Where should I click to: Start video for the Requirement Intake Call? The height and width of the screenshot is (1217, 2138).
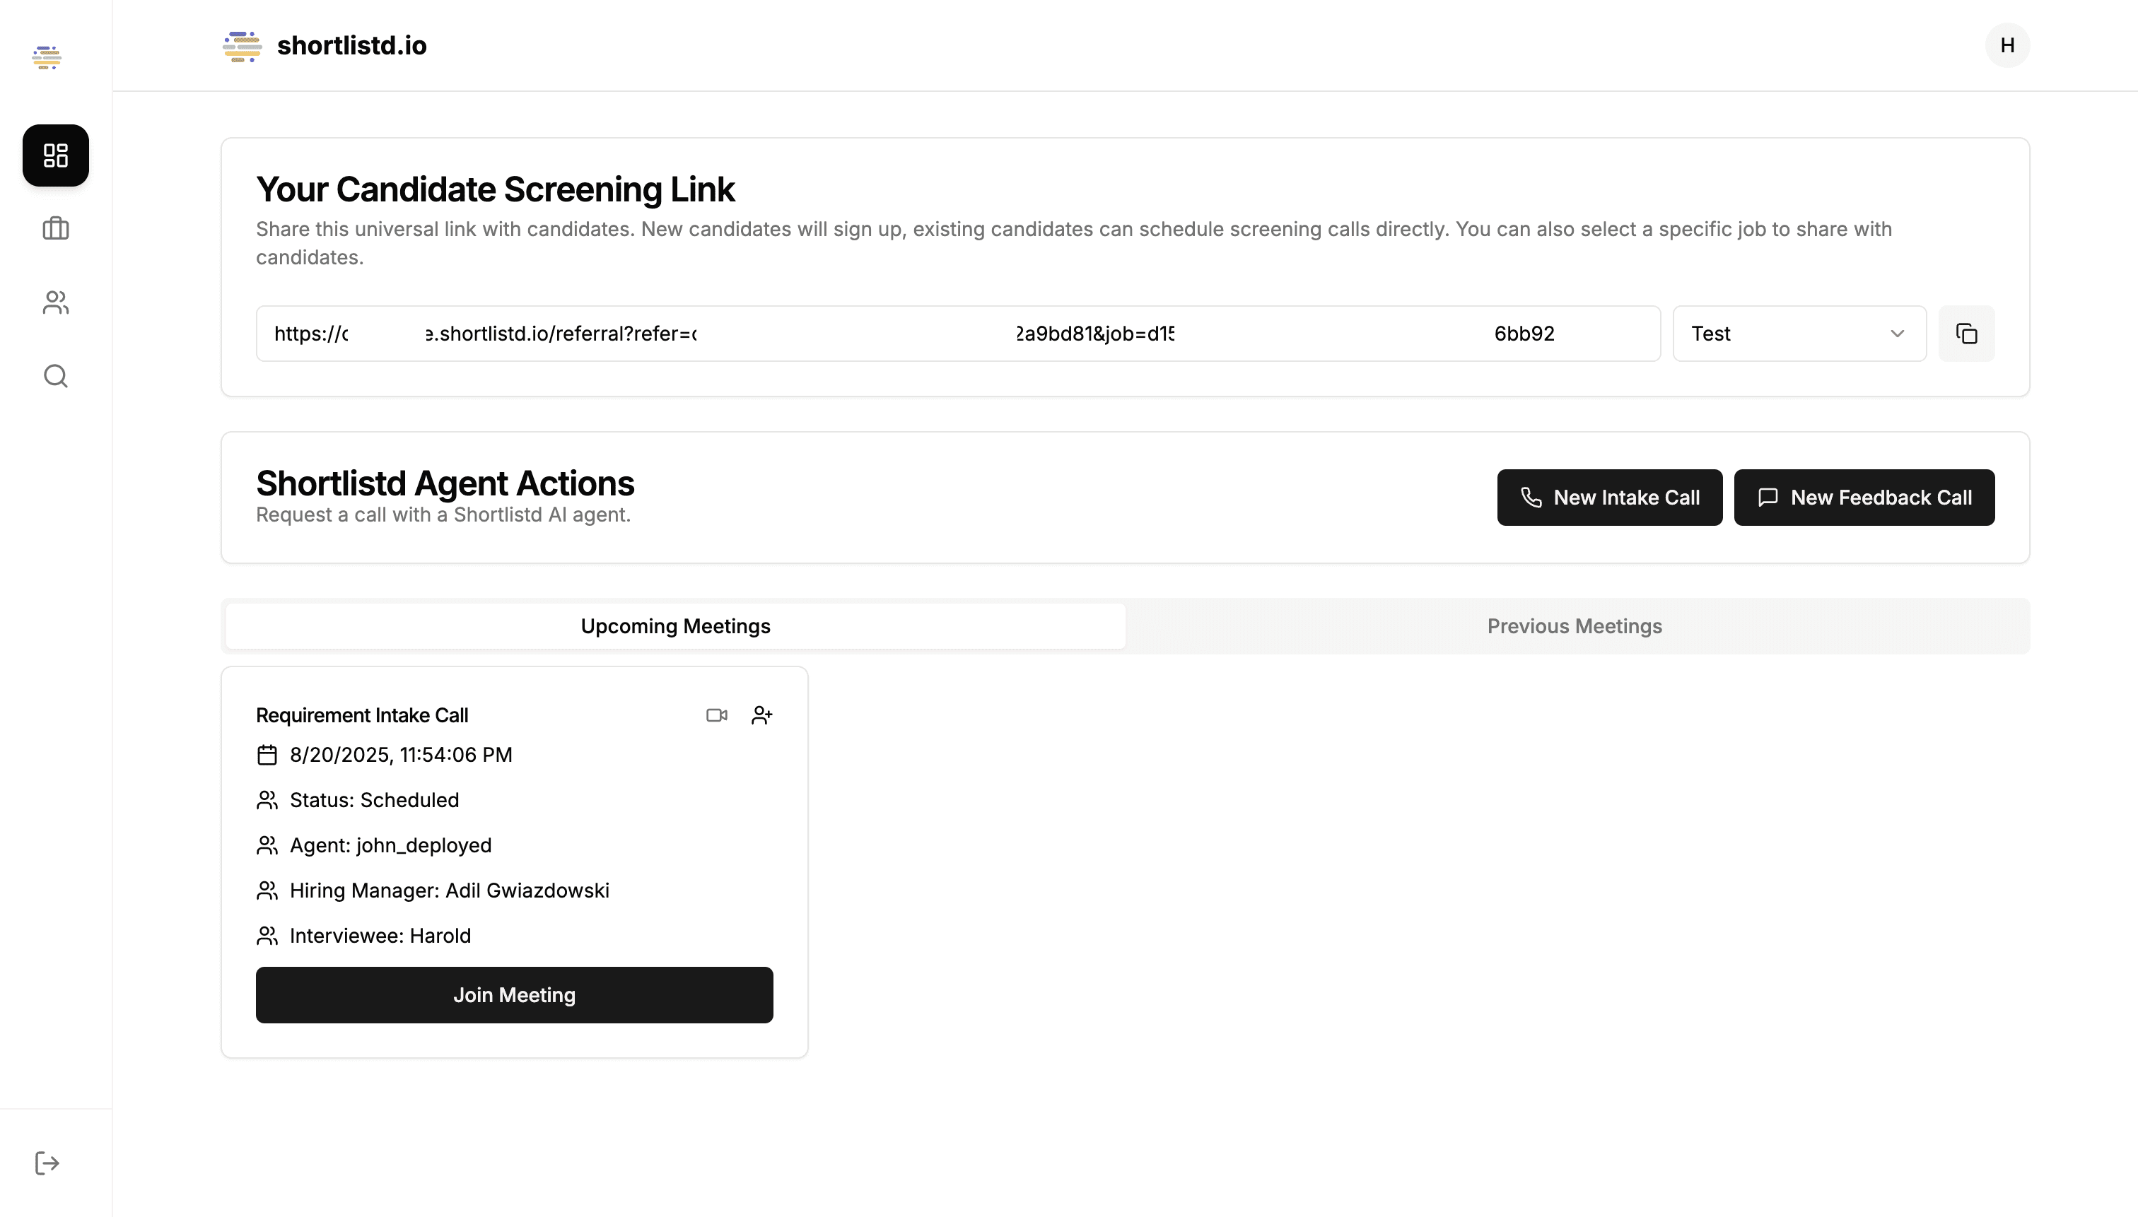pos(715,715)
